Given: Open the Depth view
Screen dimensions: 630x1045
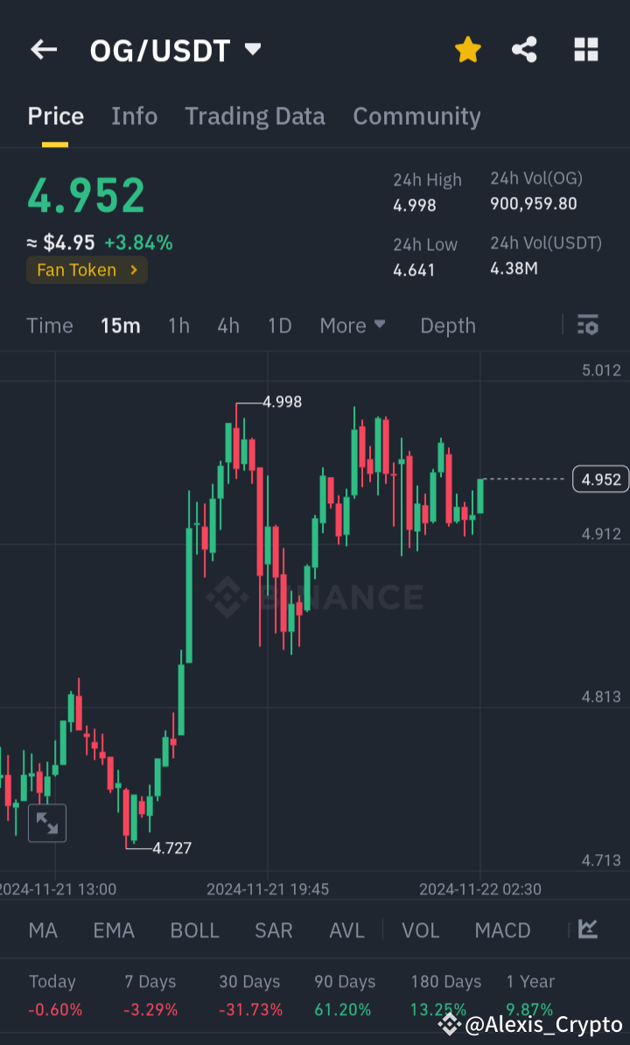Looking at the screenshot, I should (447, 325).
